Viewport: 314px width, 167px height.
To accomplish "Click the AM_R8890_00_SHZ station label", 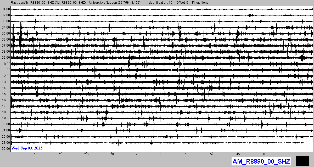I will (x=261, y=162).
